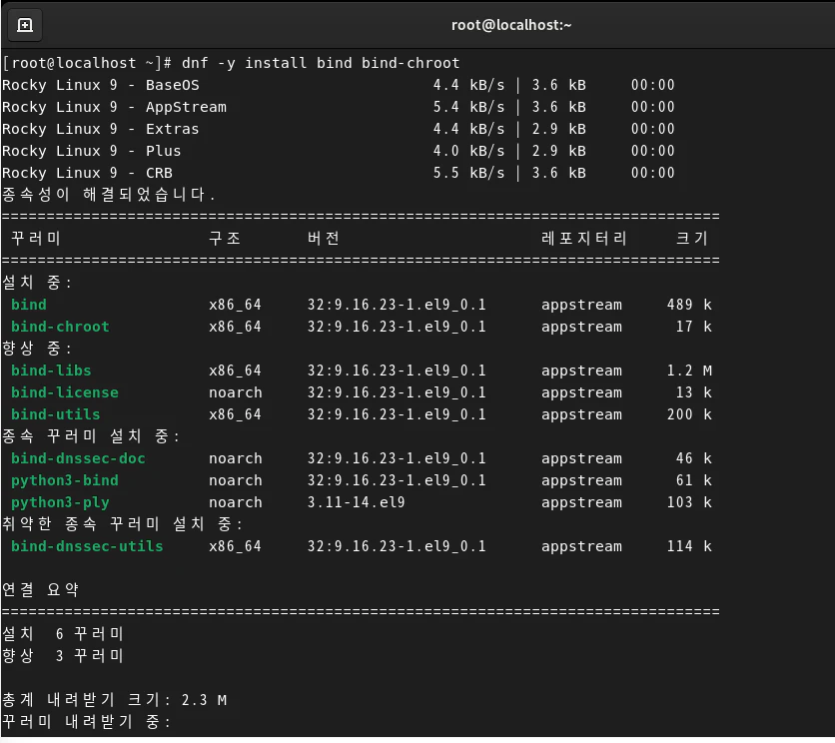Click the '종속성이 해결되었습니다.' message
Screen dimensions: 835x743
(x=108, y=195)
